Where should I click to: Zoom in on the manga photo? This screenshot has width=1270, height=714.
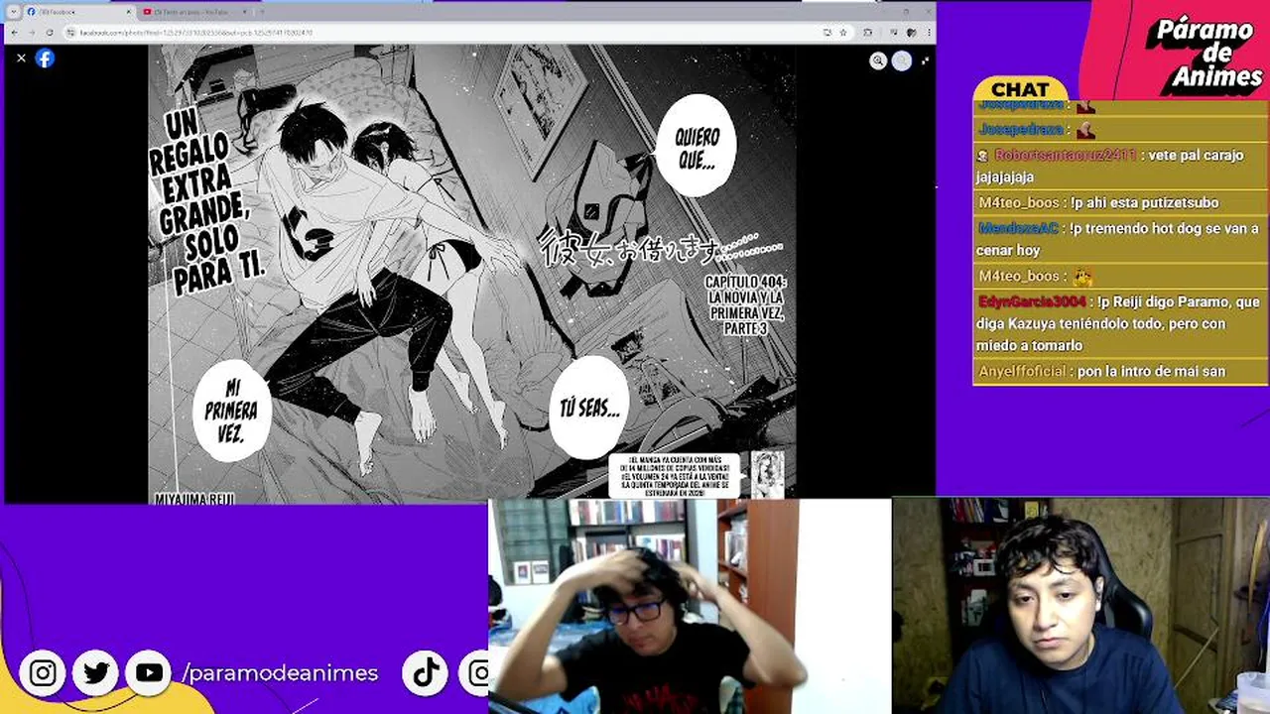(878, 60)
